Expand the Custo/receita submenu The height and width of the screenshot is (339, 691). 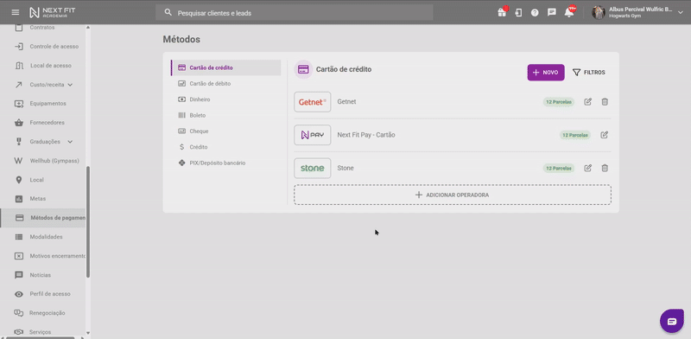pos(70,85)
